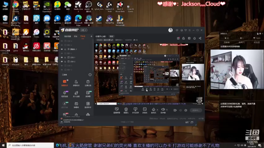The width and height of the screenshot is (264, 148).
Task: Add a 摄像头 camera source
Action: (126, 111)
